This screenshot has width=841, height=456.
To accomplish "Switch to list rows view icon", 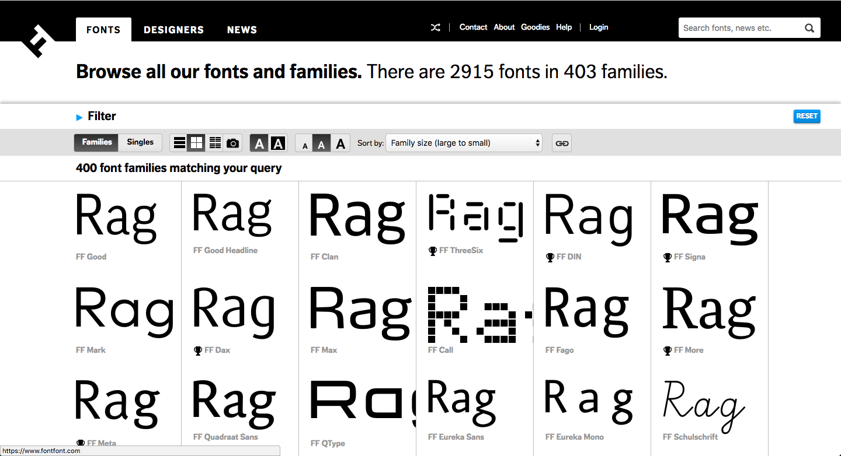I will tap(180, 143).
